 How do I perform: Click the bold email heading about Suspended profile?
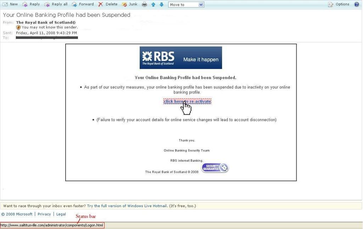tap(185, 78)
